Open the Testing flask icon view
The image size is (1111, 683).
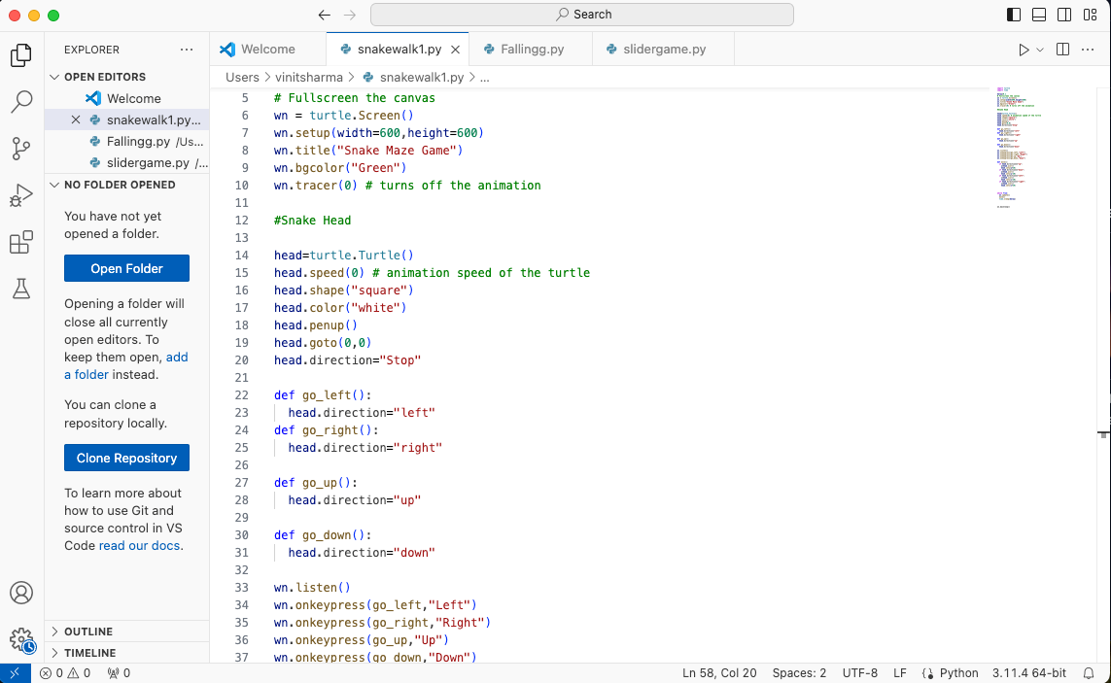pyautogui.click(x=21, y=289)
